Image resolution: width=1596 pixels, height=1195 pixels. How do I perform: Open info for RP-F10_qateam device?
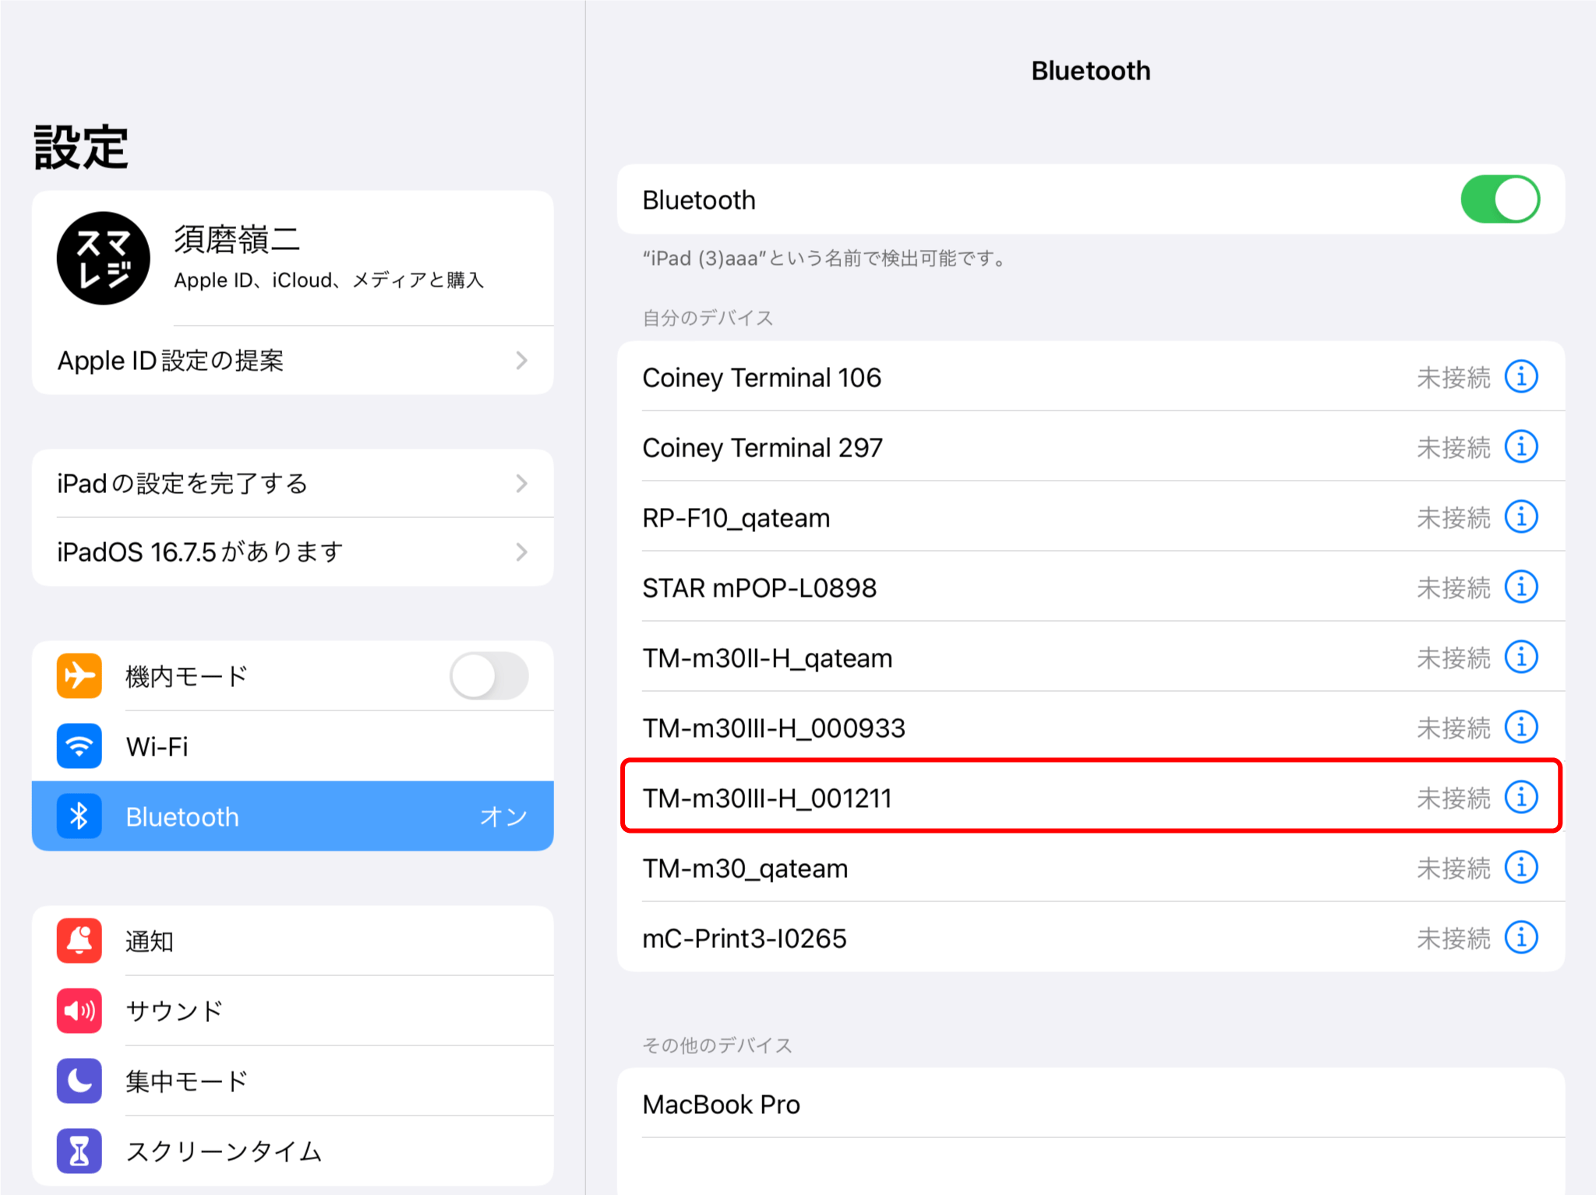(1520, 517)
